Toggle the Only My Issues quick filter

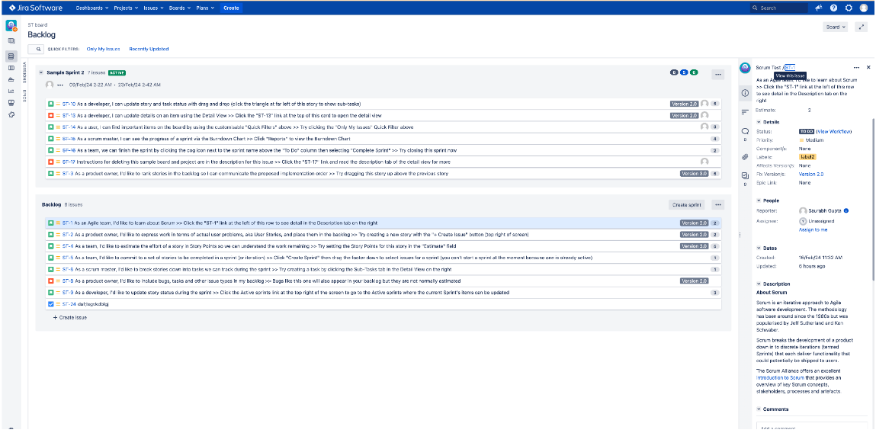click(x=103, y=49)
